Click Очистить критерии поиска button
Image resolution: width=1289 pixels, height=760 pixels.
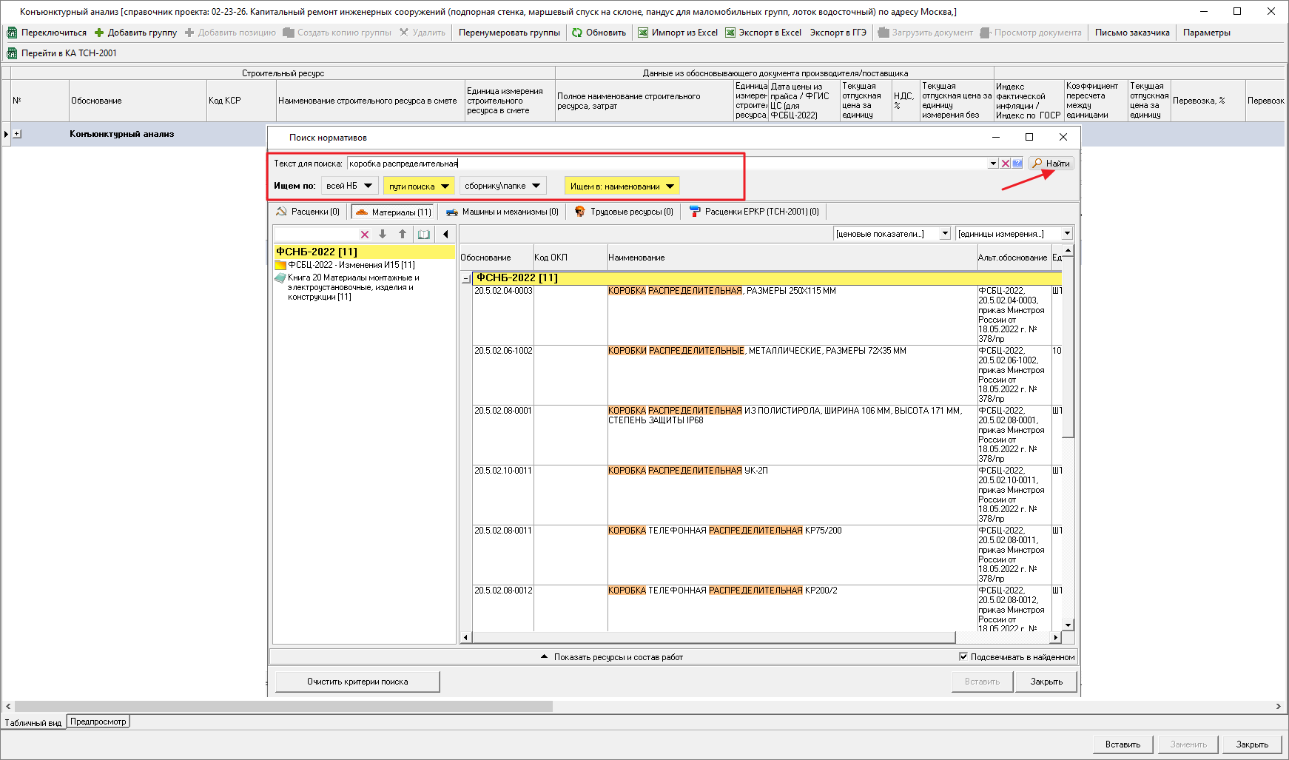(357, 682)
